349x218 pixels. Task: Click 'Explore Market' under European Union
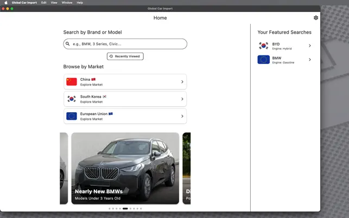(x=92, y=119)
